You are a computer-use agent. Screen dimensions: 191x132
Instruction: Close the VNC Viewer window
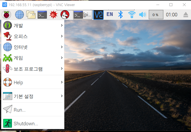coord(184,5)
